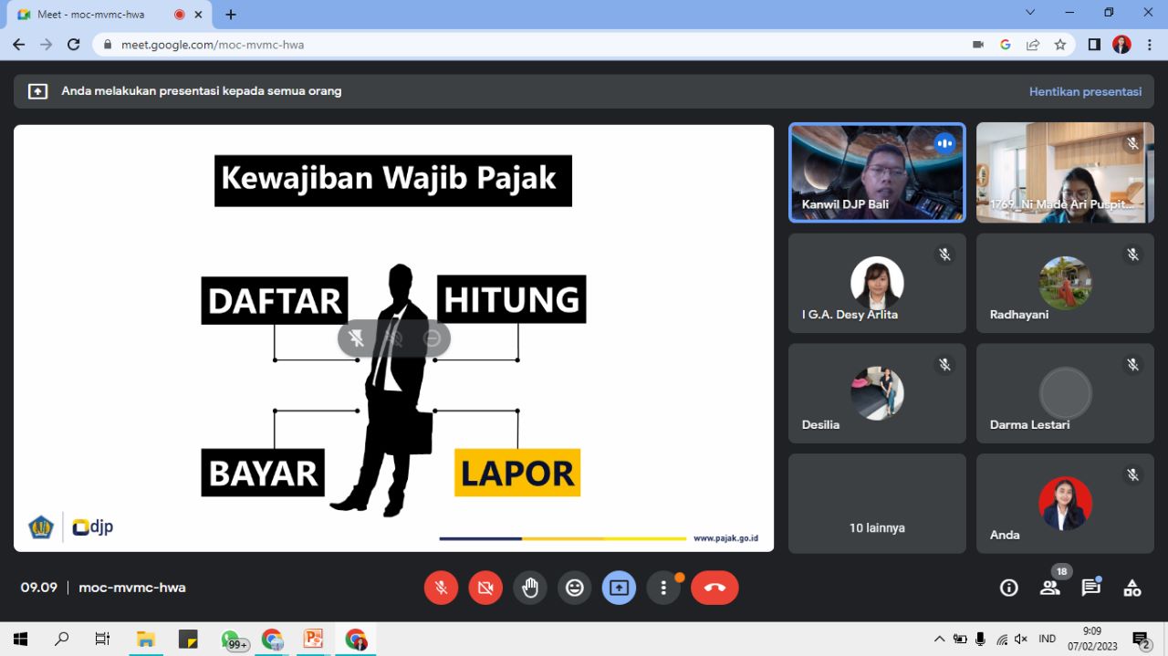1168x656 pixels.
Task: Open chat with everyone panel
Action: [x=1091, y=588]
